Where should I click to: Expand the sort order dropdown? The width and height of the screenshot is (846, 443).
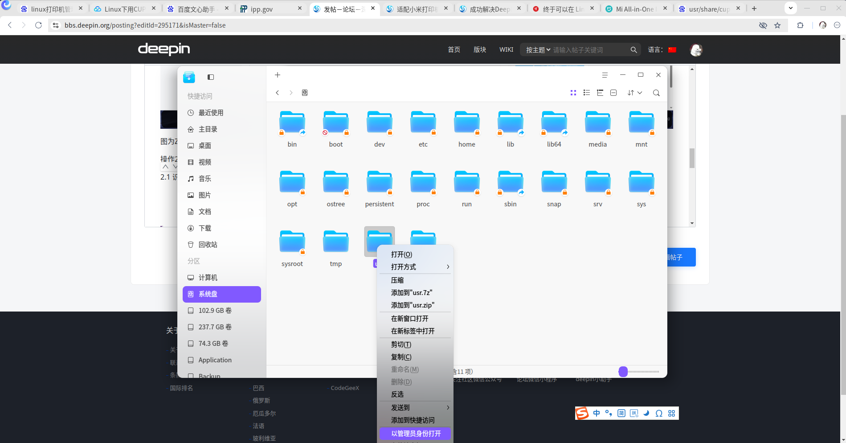[x=635, y=93]
